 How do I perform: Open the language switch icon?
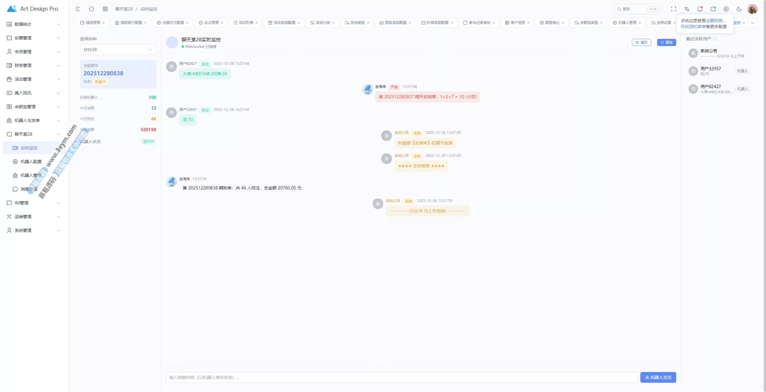tap(687, 9)
